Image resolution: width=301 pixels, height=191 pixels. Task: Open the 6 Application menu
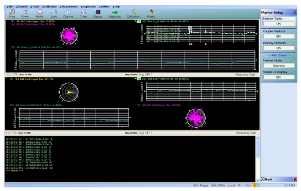tap(88, 7)
